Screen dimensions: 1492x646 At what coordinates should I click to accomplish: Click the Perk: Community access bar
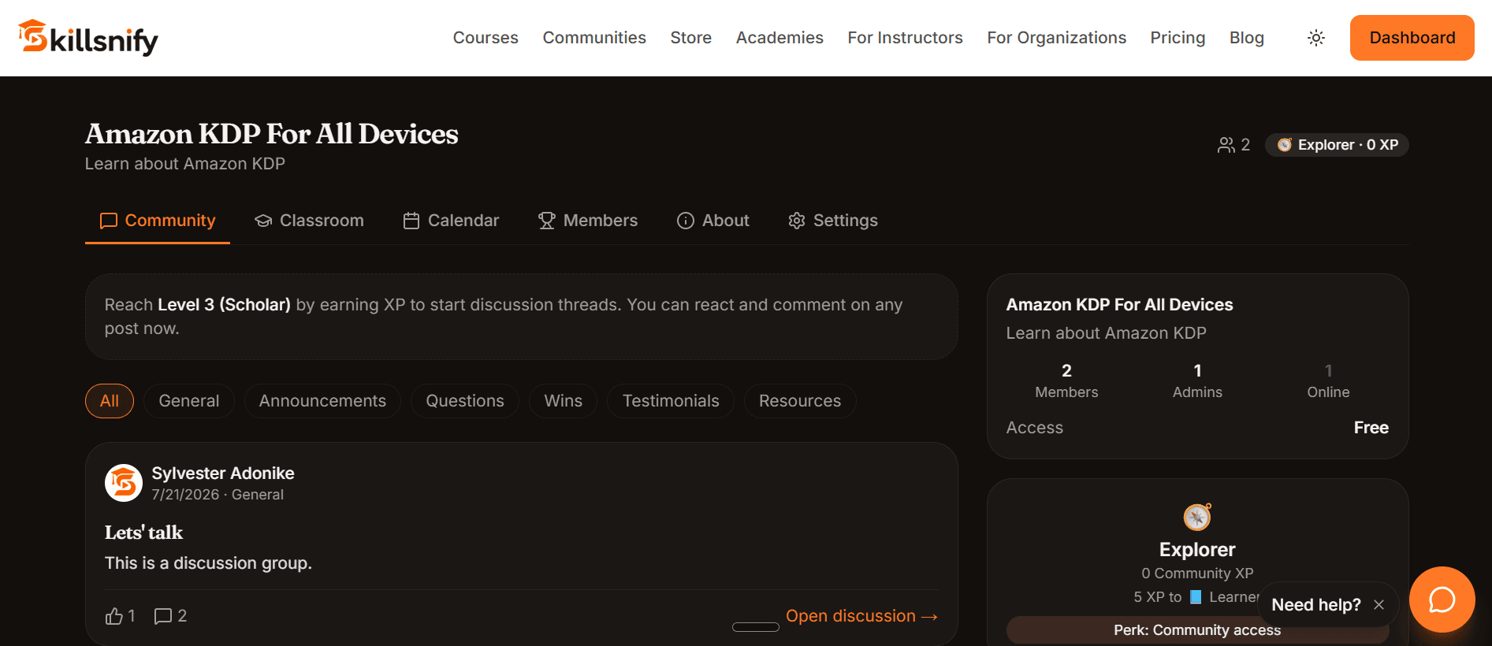[x=1197, y=630]
